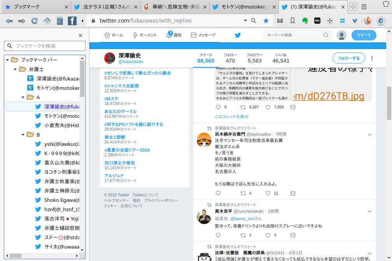Open the browser tab list menu
This screenshot has height=261, width=392.
tap(364, 7)
